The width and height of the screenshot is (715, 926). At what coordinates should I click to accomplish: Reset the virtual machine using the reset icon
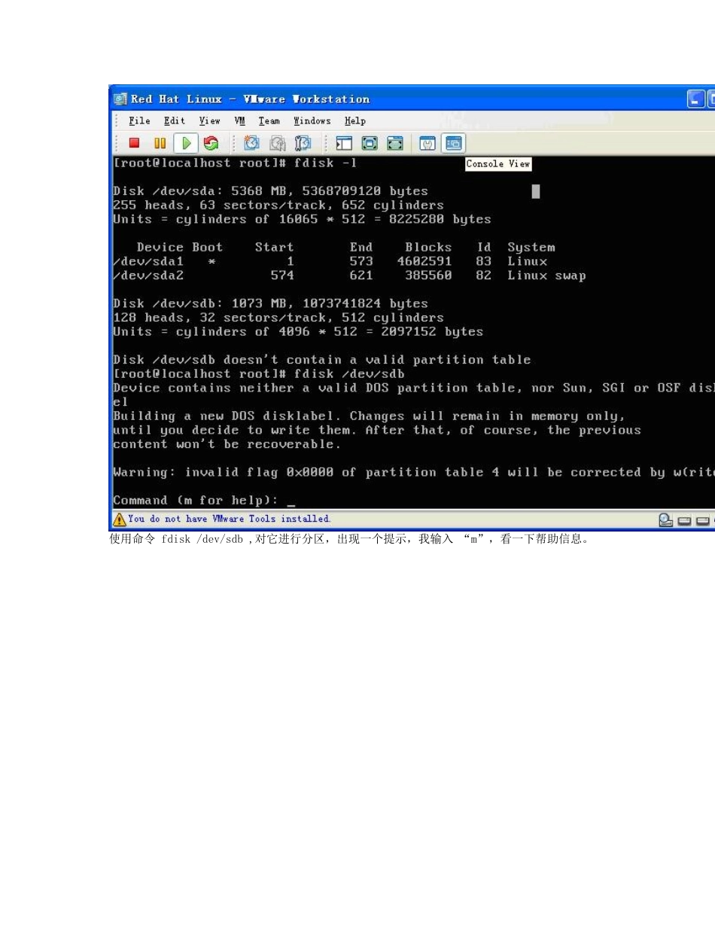(211, 143)
